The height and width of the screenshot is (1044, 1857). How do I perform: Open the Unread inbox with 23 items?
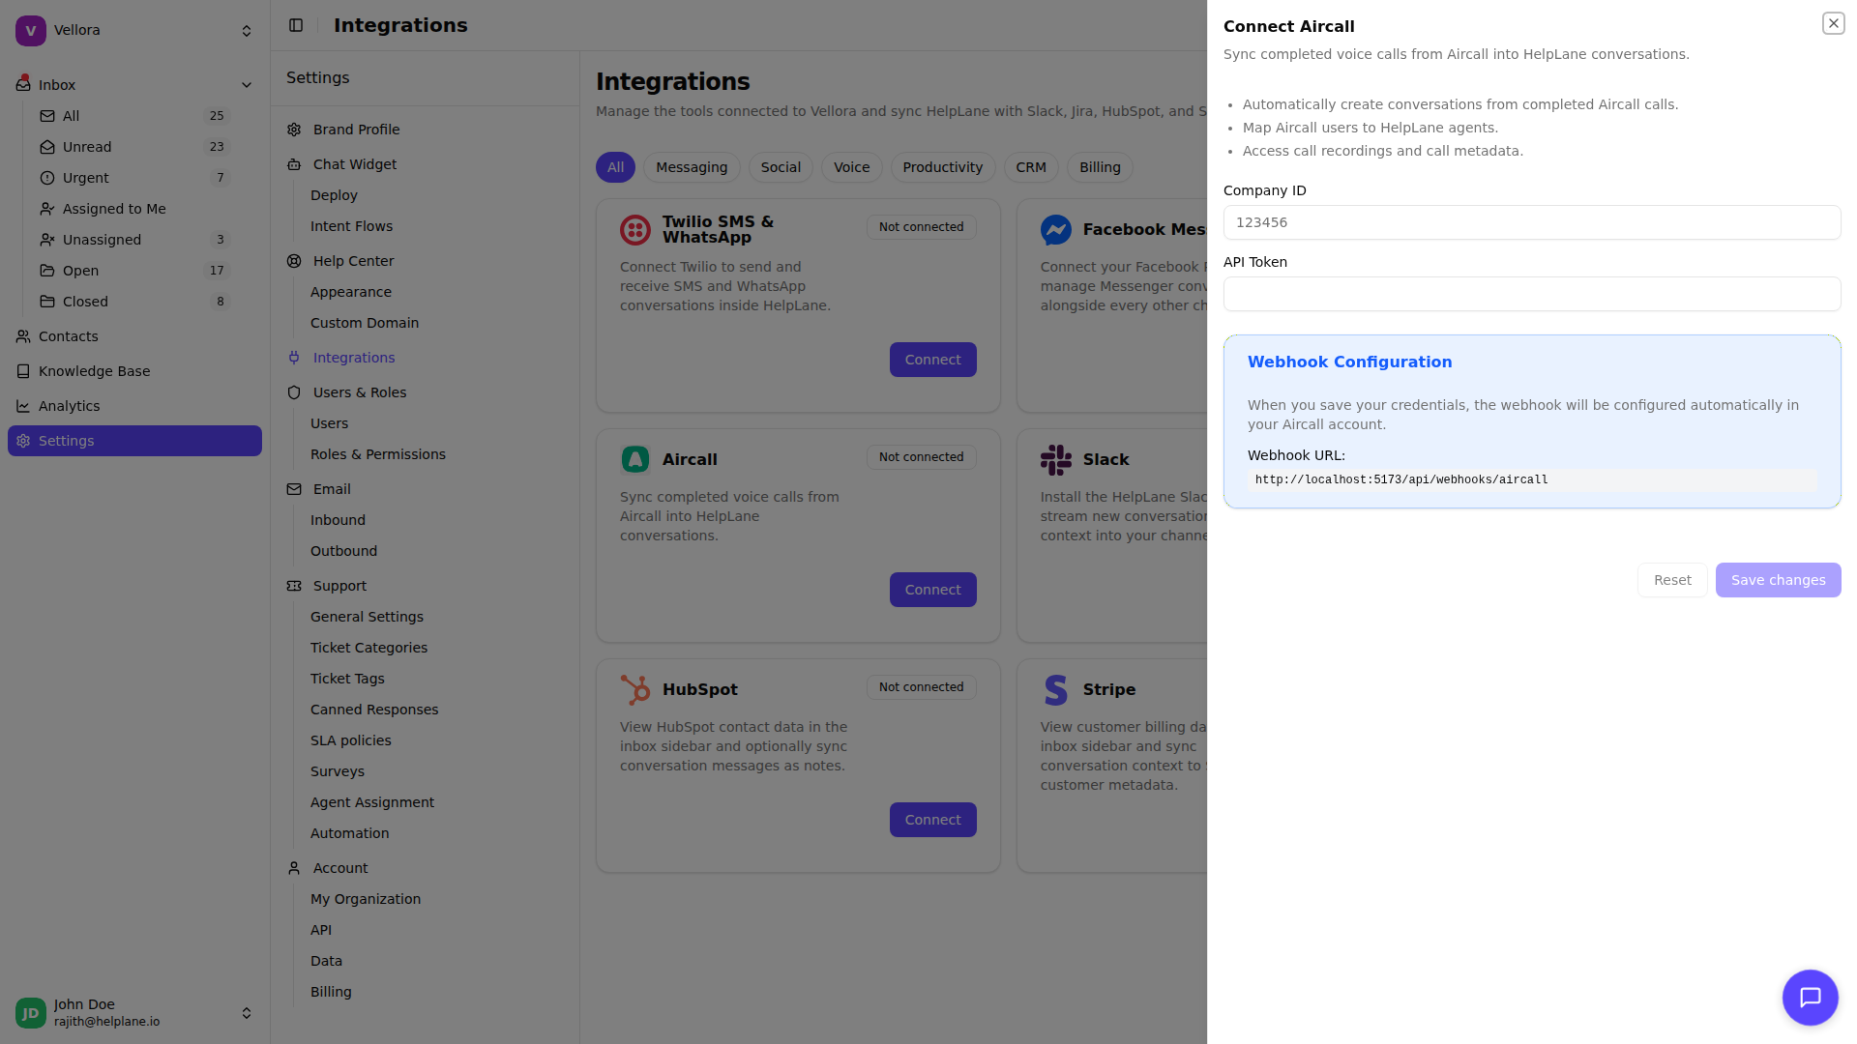coord(134,147)
